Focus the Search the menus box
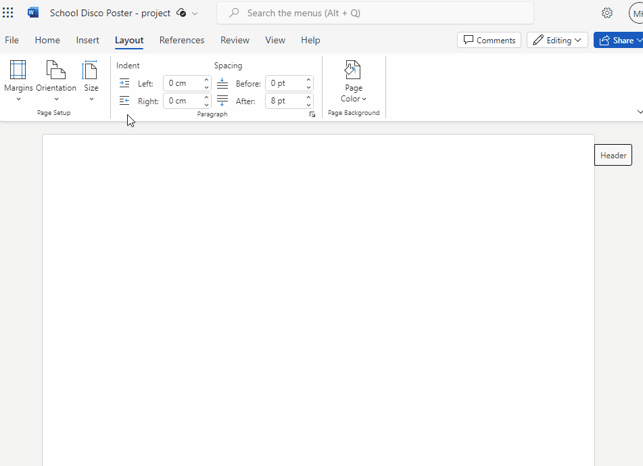 click(x=375, y=13)
